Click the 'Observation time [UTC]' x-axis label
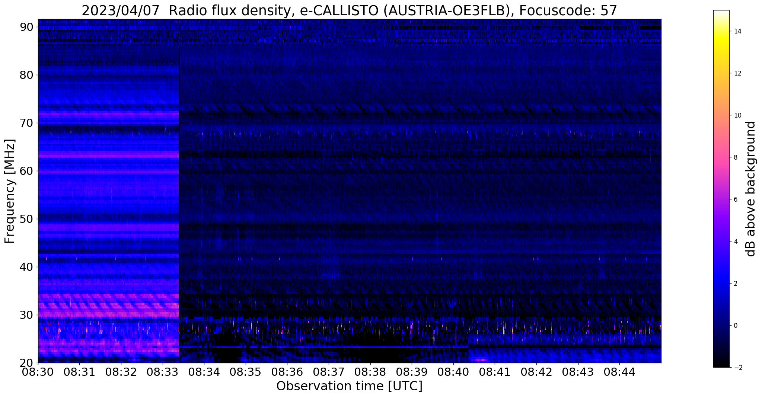762x397 pixels. tap(349, 386)
